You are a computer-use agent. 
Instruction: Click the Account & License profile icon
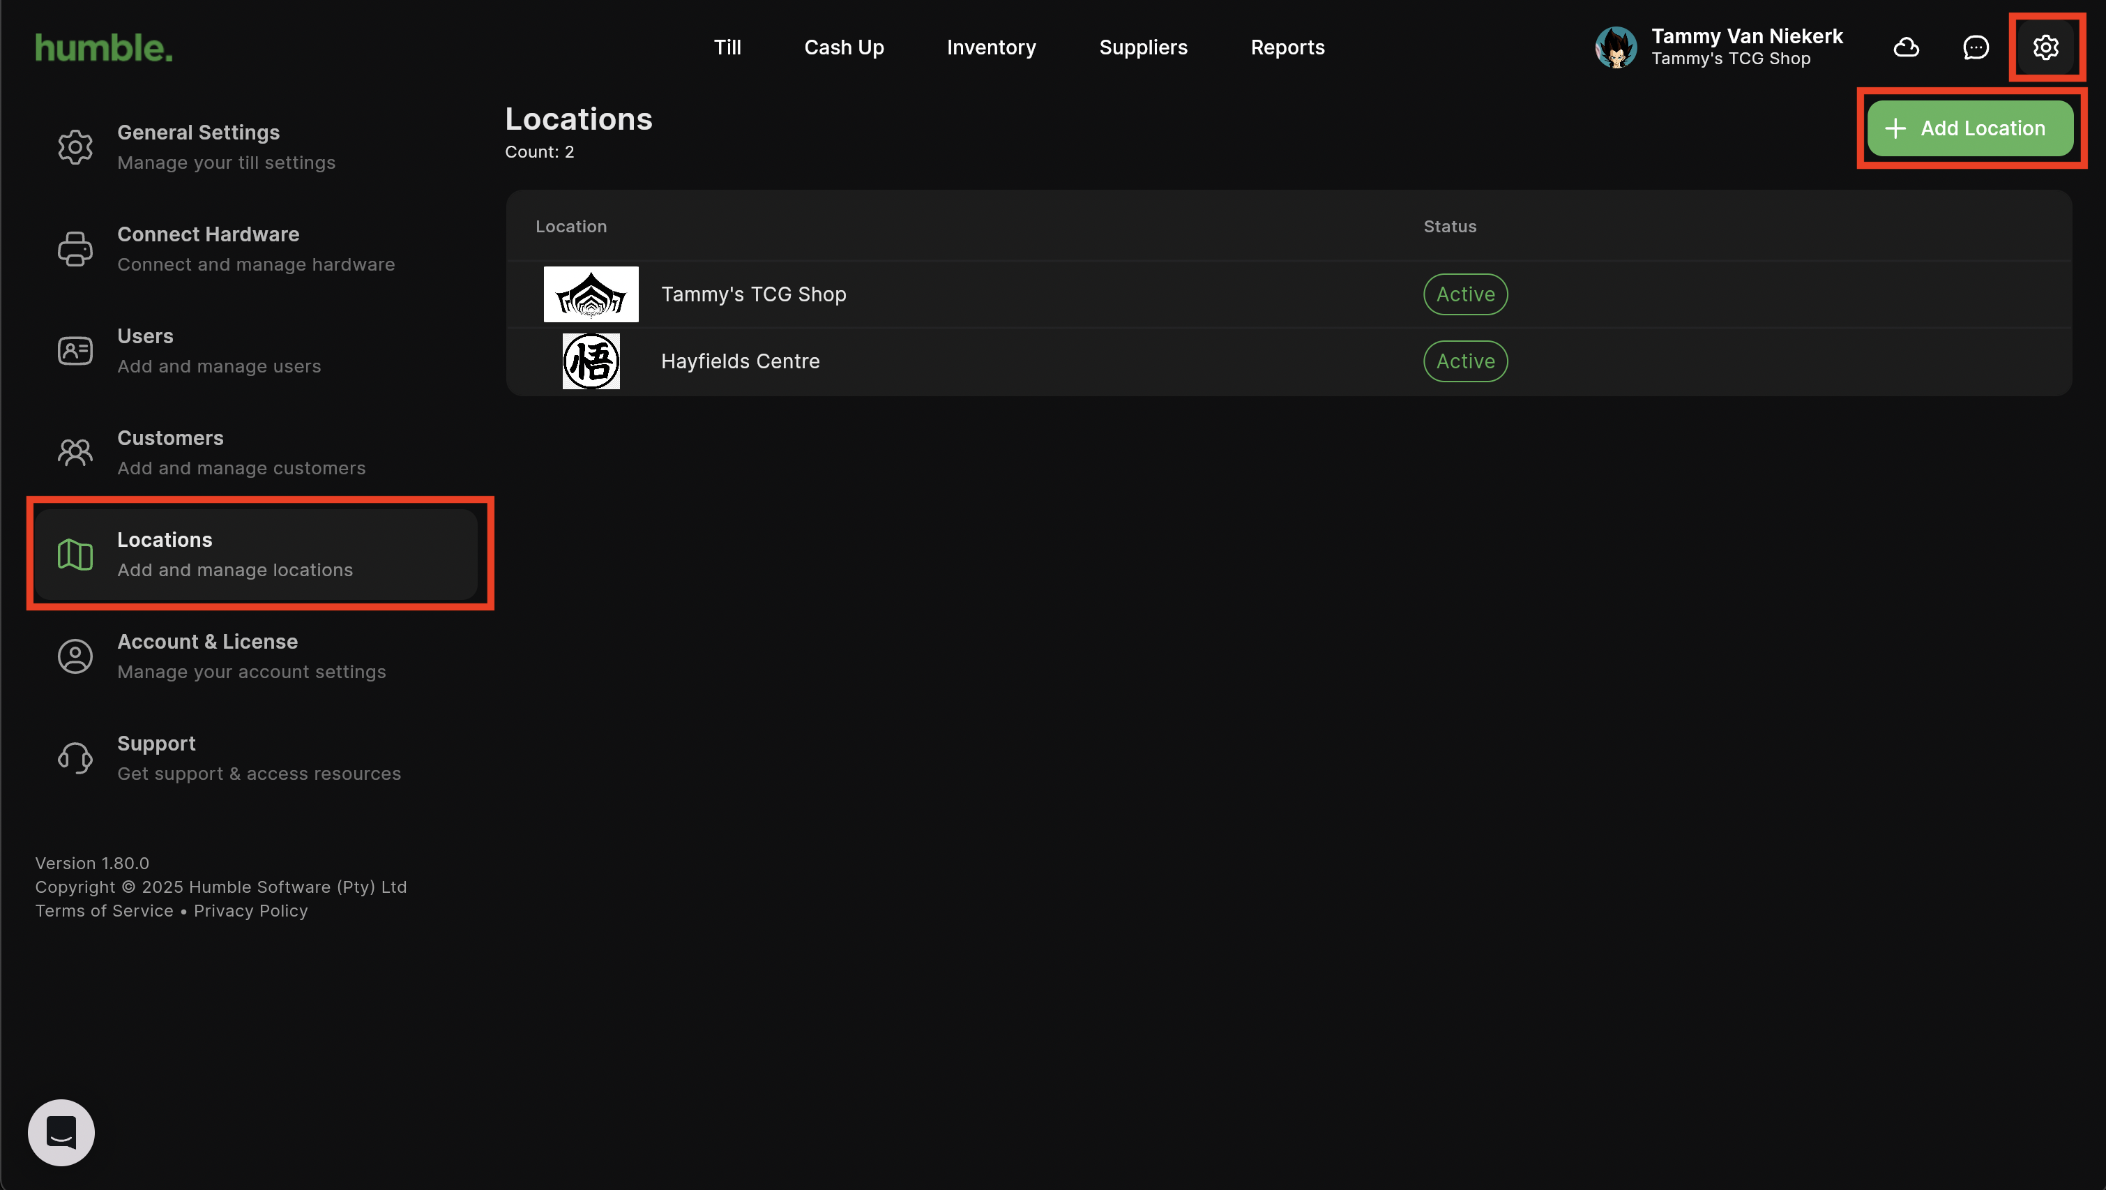(x=75, y=656)
